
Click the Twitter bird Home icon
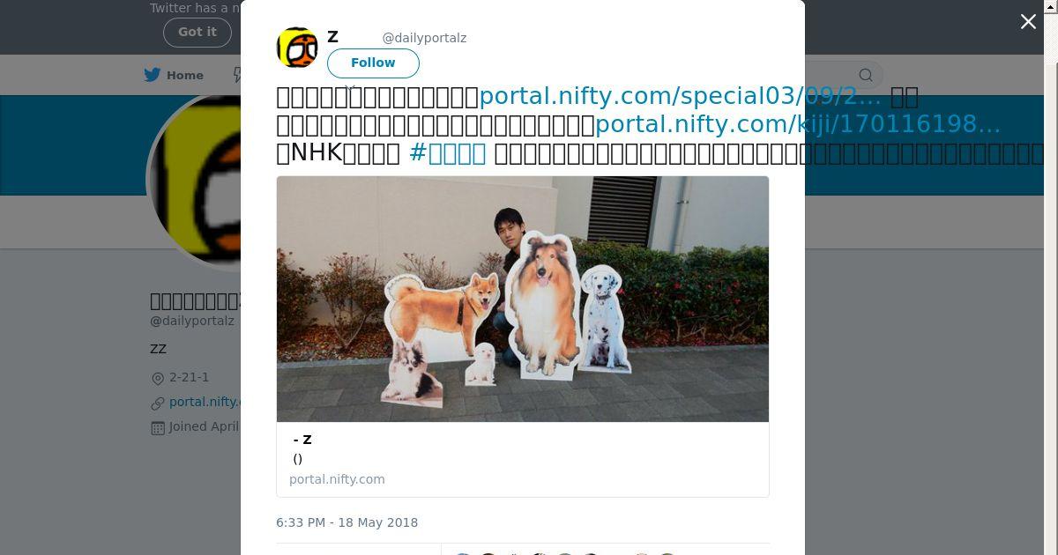(x=153, y=75)
